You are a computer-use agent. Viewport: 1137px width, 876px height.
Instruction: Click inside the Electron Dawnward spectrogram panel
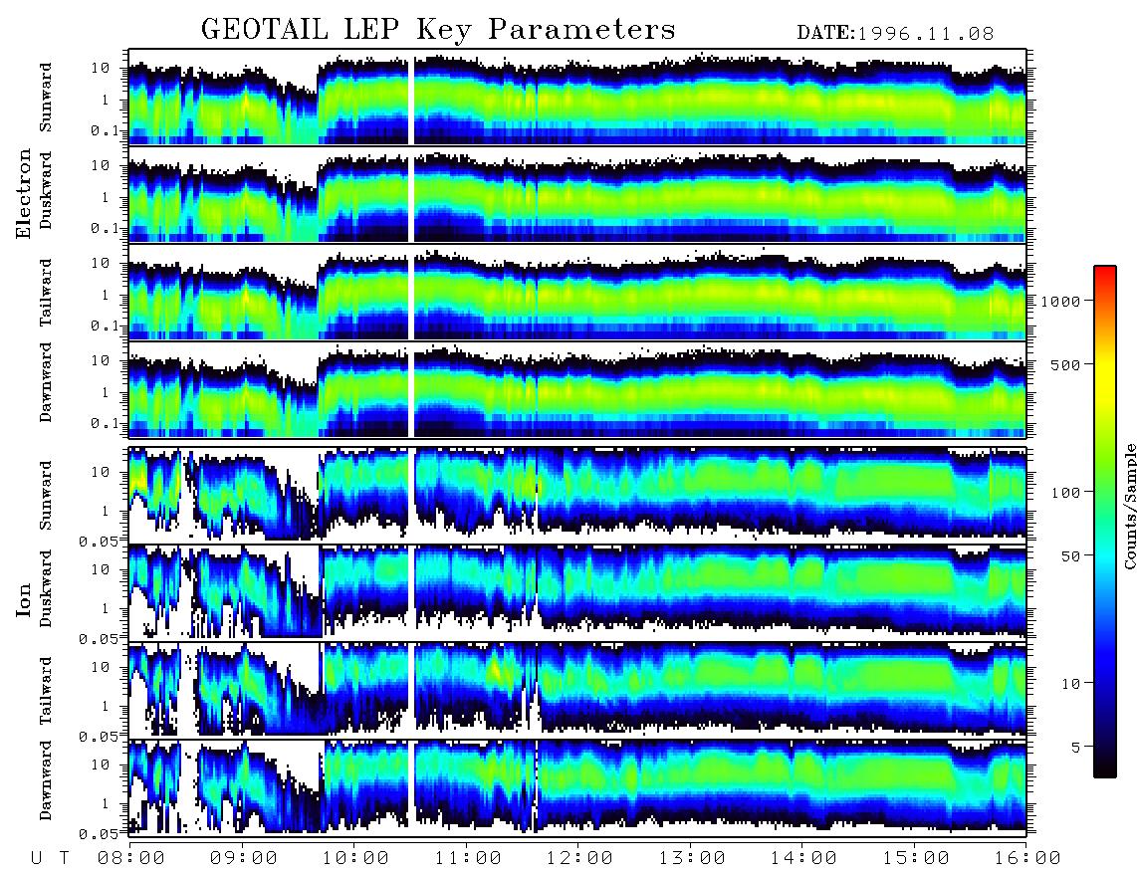[x=577, y=390]
